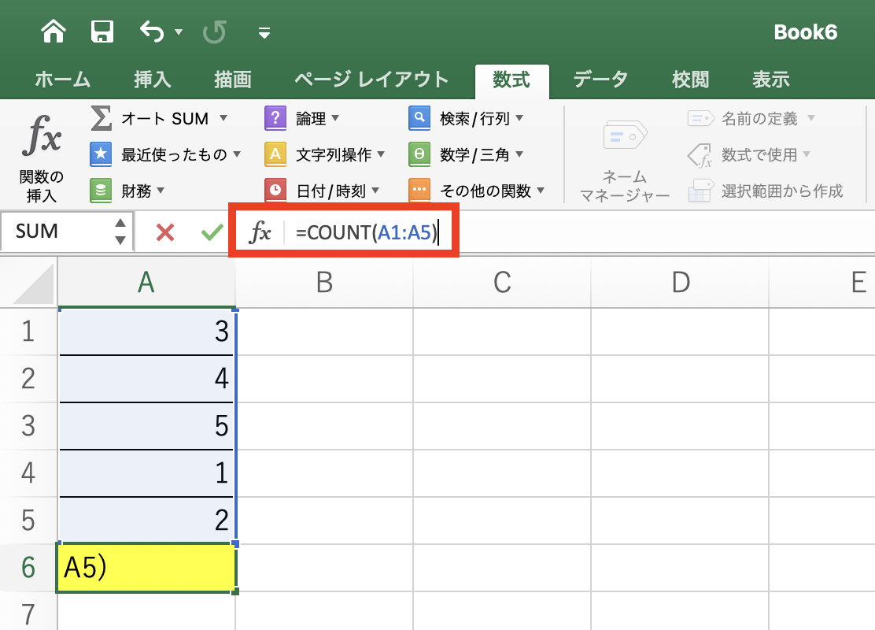Viewport: 875px width, 630px height.
Task: Click the Redo arrow icon
Action: point(214,31)
